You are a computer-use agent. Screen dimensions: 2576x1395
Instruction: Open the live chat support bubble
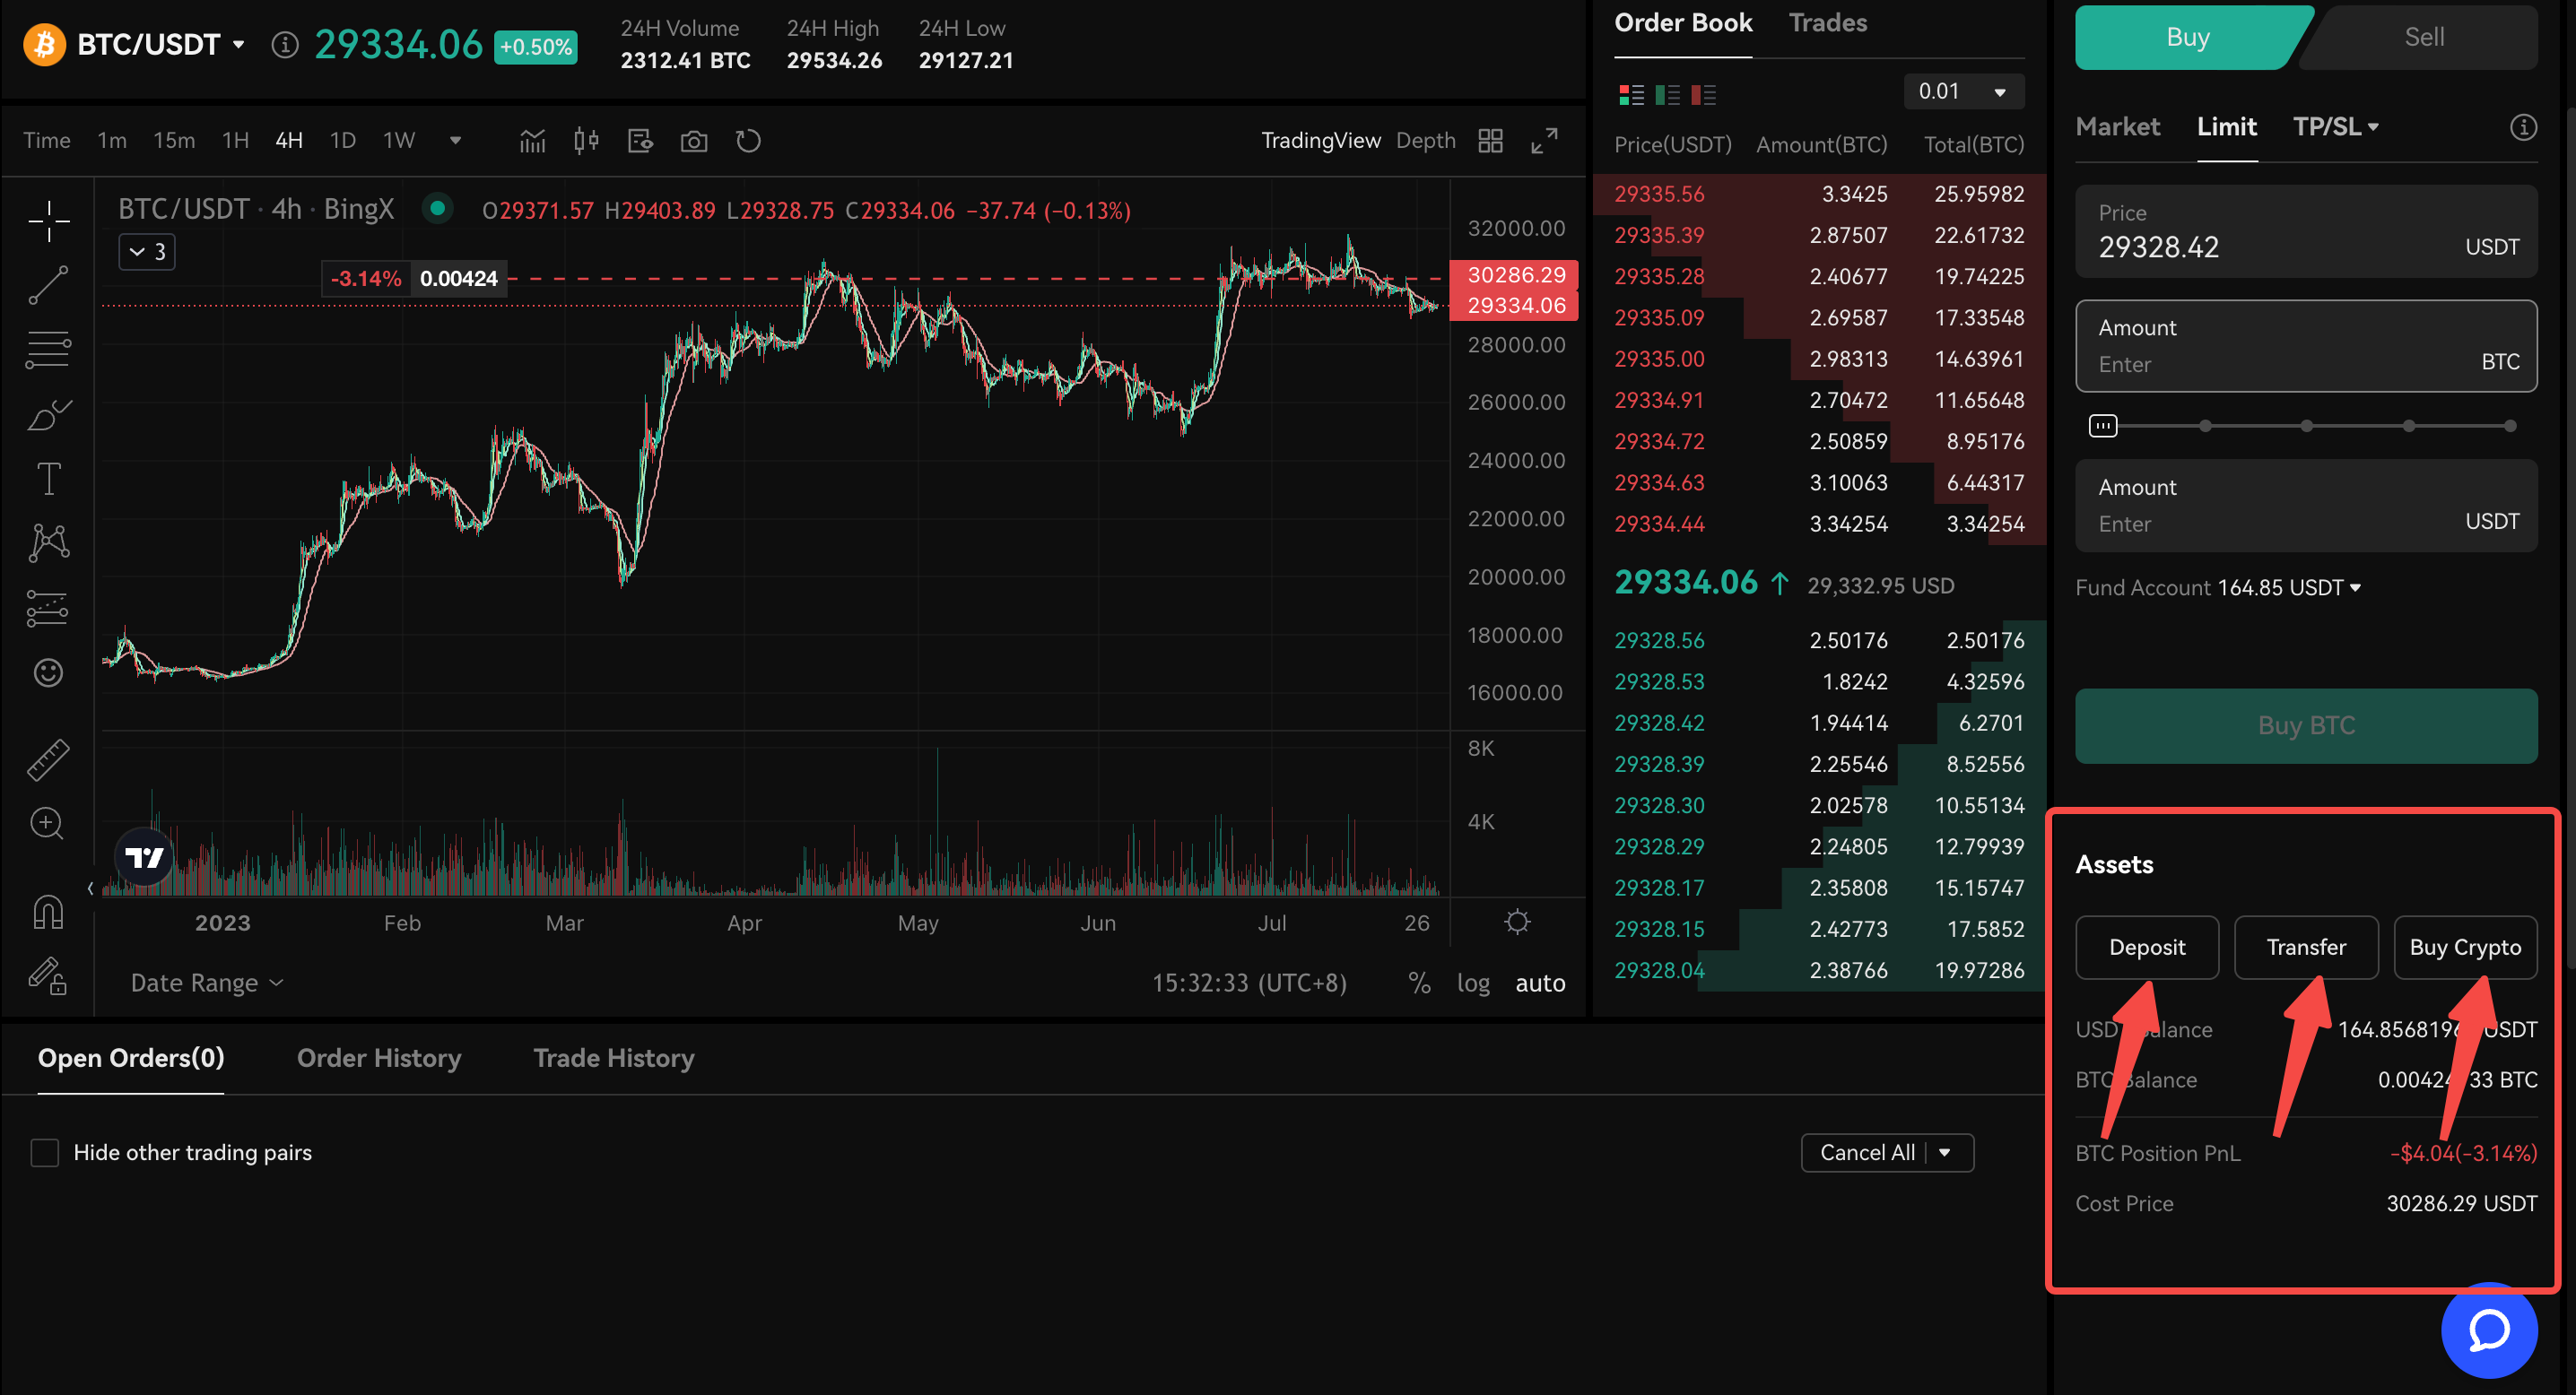pos(2488,1330)
